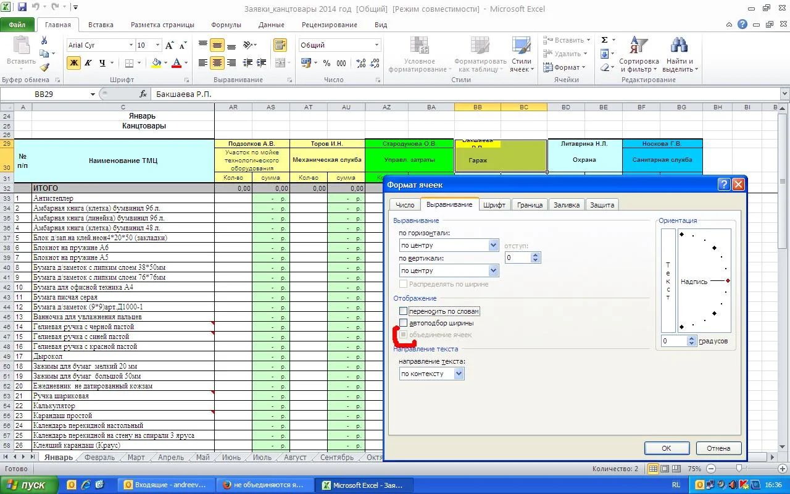790x494 pixels.
Task: Open the font name Arial Cyr dropdown
Action: tap(131, 45)
